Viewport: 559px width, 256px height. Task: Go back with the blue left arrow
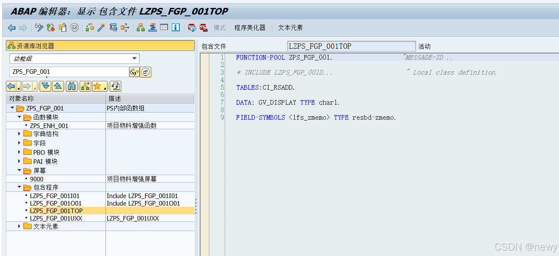[x=12, y=28]
